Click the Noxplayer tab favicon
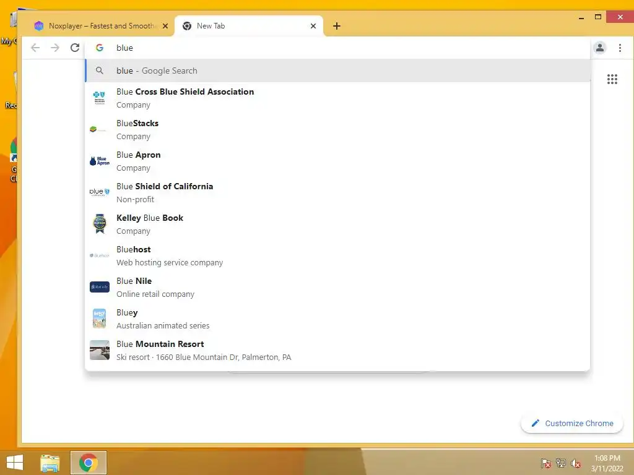 click(x=39, y=26)
